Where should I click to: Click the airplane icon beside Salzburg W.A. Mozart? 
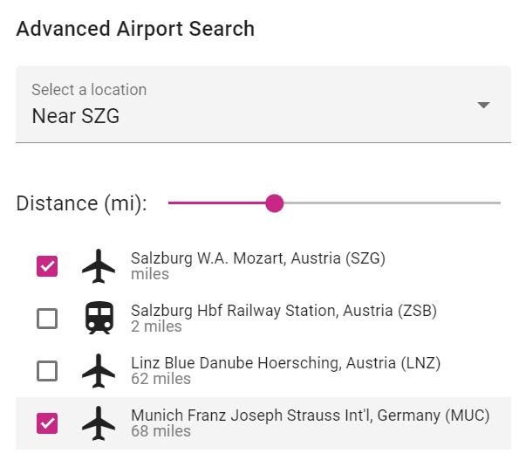point(99,266)
